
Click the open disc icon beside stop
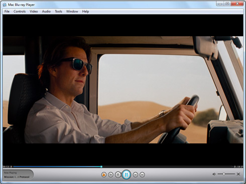pyautogui.click(x=110, y=175)
